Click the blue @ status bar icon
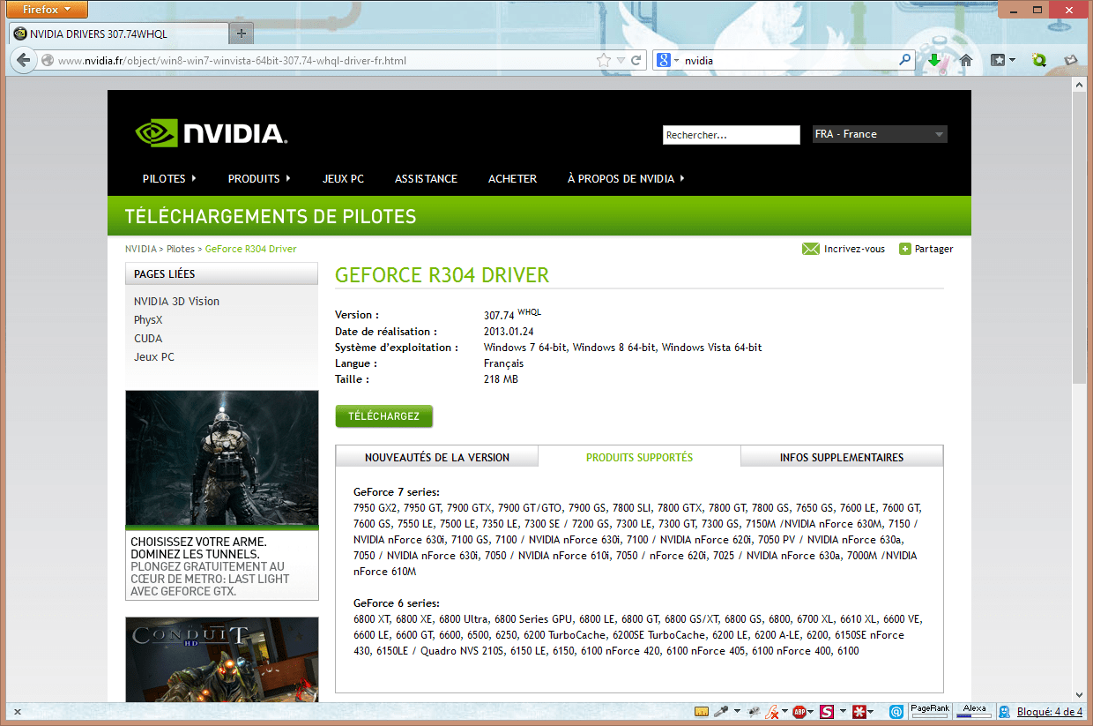Screen dimensions: 1093x726 click(x=896, y=711)
